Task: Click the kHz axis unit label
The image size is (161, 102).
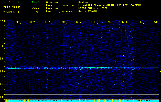Action: [2, 21]
